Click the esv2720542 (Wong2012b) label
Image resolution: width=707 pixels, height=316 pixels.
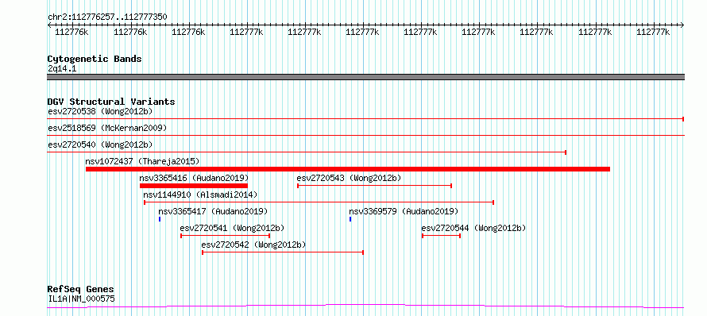click(x=253, y=245)
